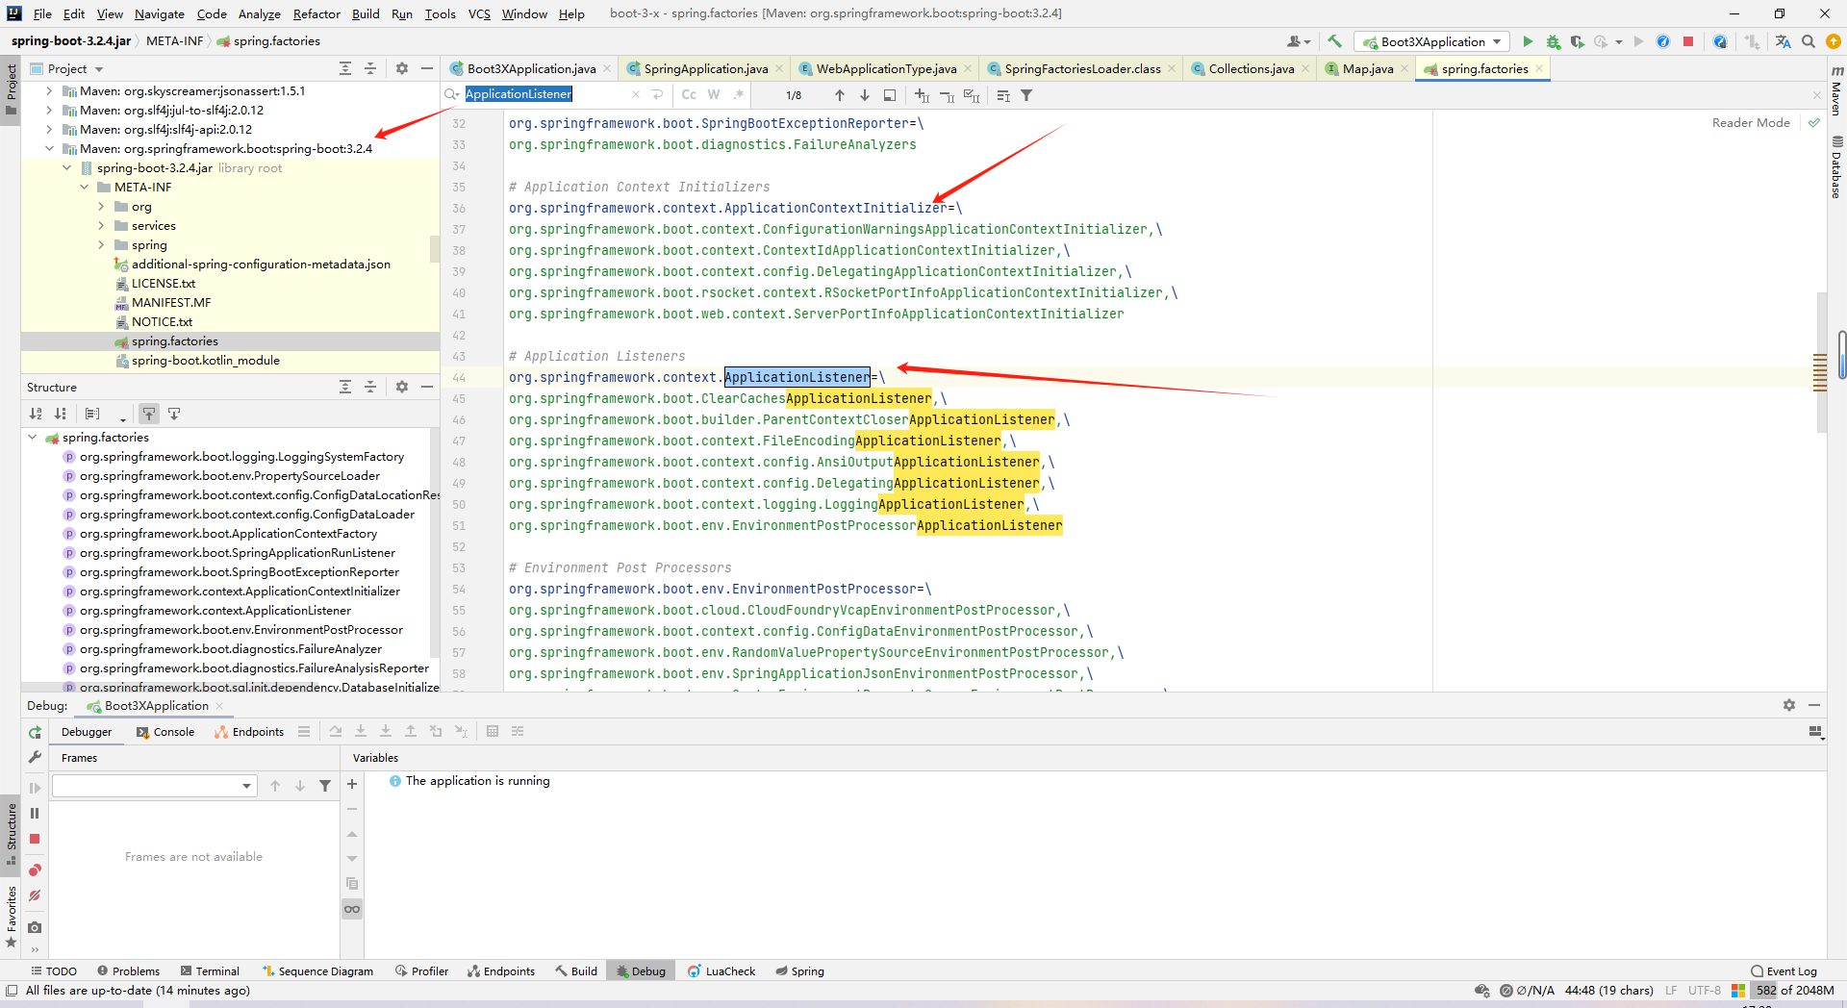Click the Debug bug icon in toolbar
Screen dimensions: 1847x1008
point(1553,41)
